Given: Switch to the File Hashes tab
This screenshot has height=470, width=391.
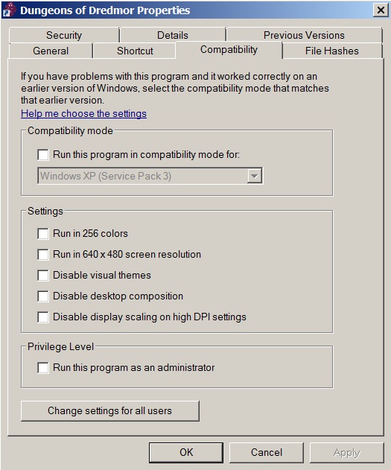Looking at the screenshot, I should pyautogui.click(x=332, y=51).
